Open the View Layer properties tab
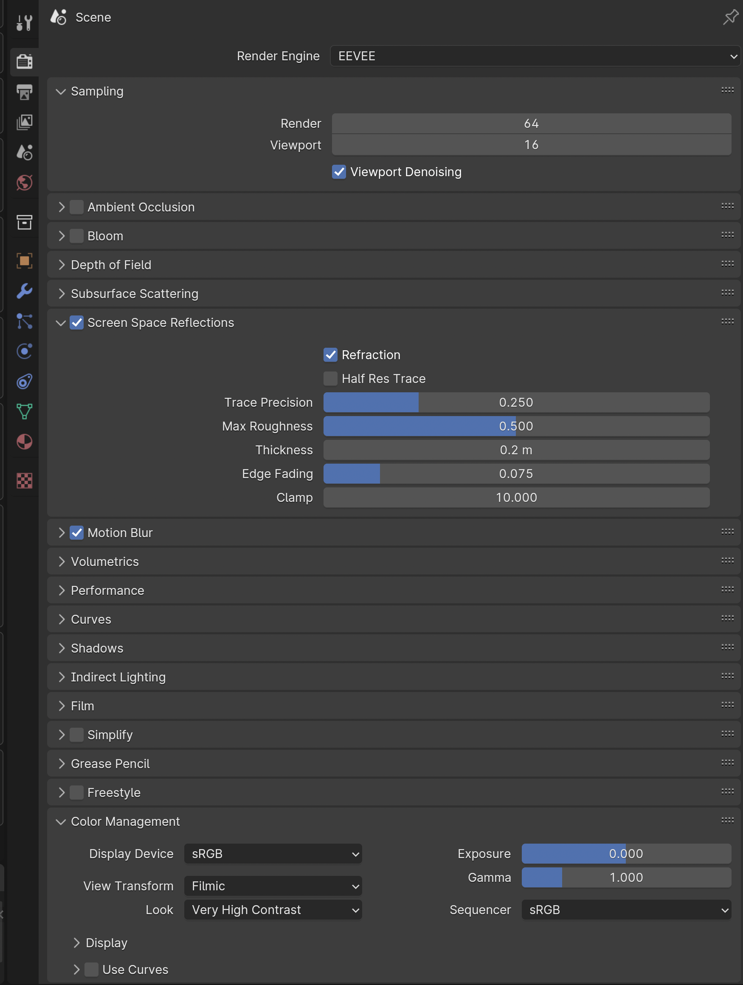Viewport: 743px width, 985px height. (x=24, y=122)
